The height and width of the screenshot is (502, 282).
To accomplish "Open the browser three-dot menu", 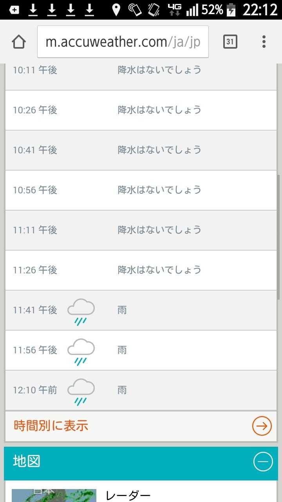I will (264, 42).
